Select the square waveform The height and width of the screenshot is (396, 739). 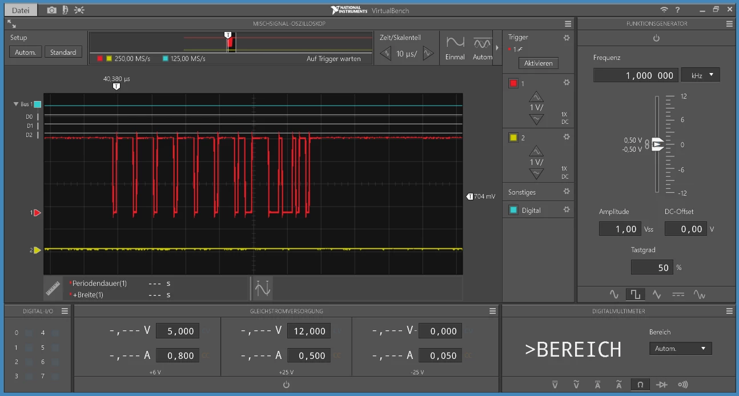635,294
